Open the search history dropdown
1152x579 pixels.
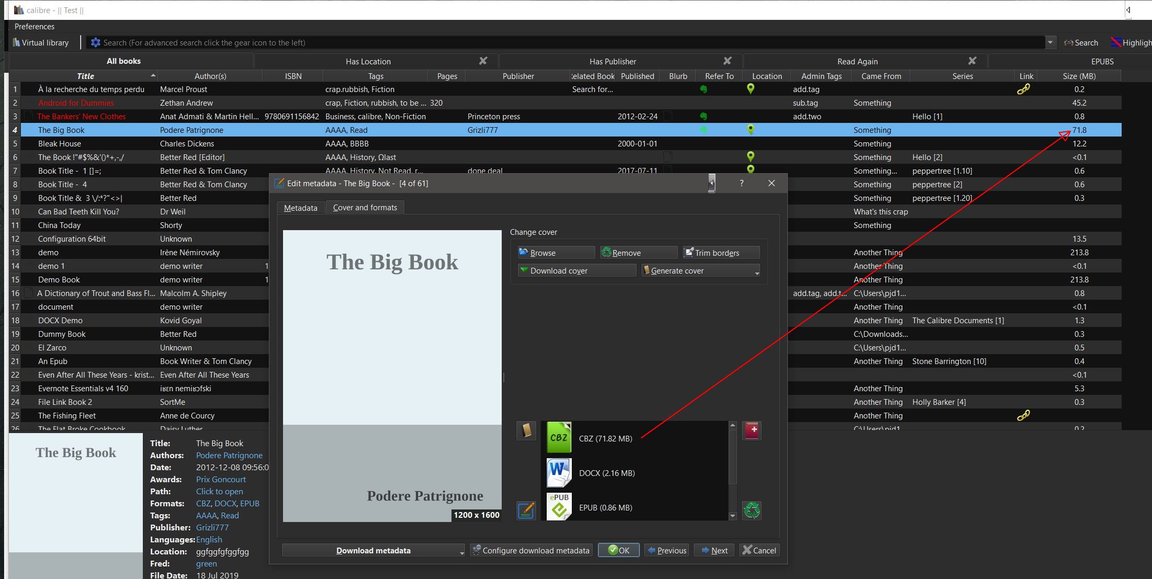(1049, 43)
